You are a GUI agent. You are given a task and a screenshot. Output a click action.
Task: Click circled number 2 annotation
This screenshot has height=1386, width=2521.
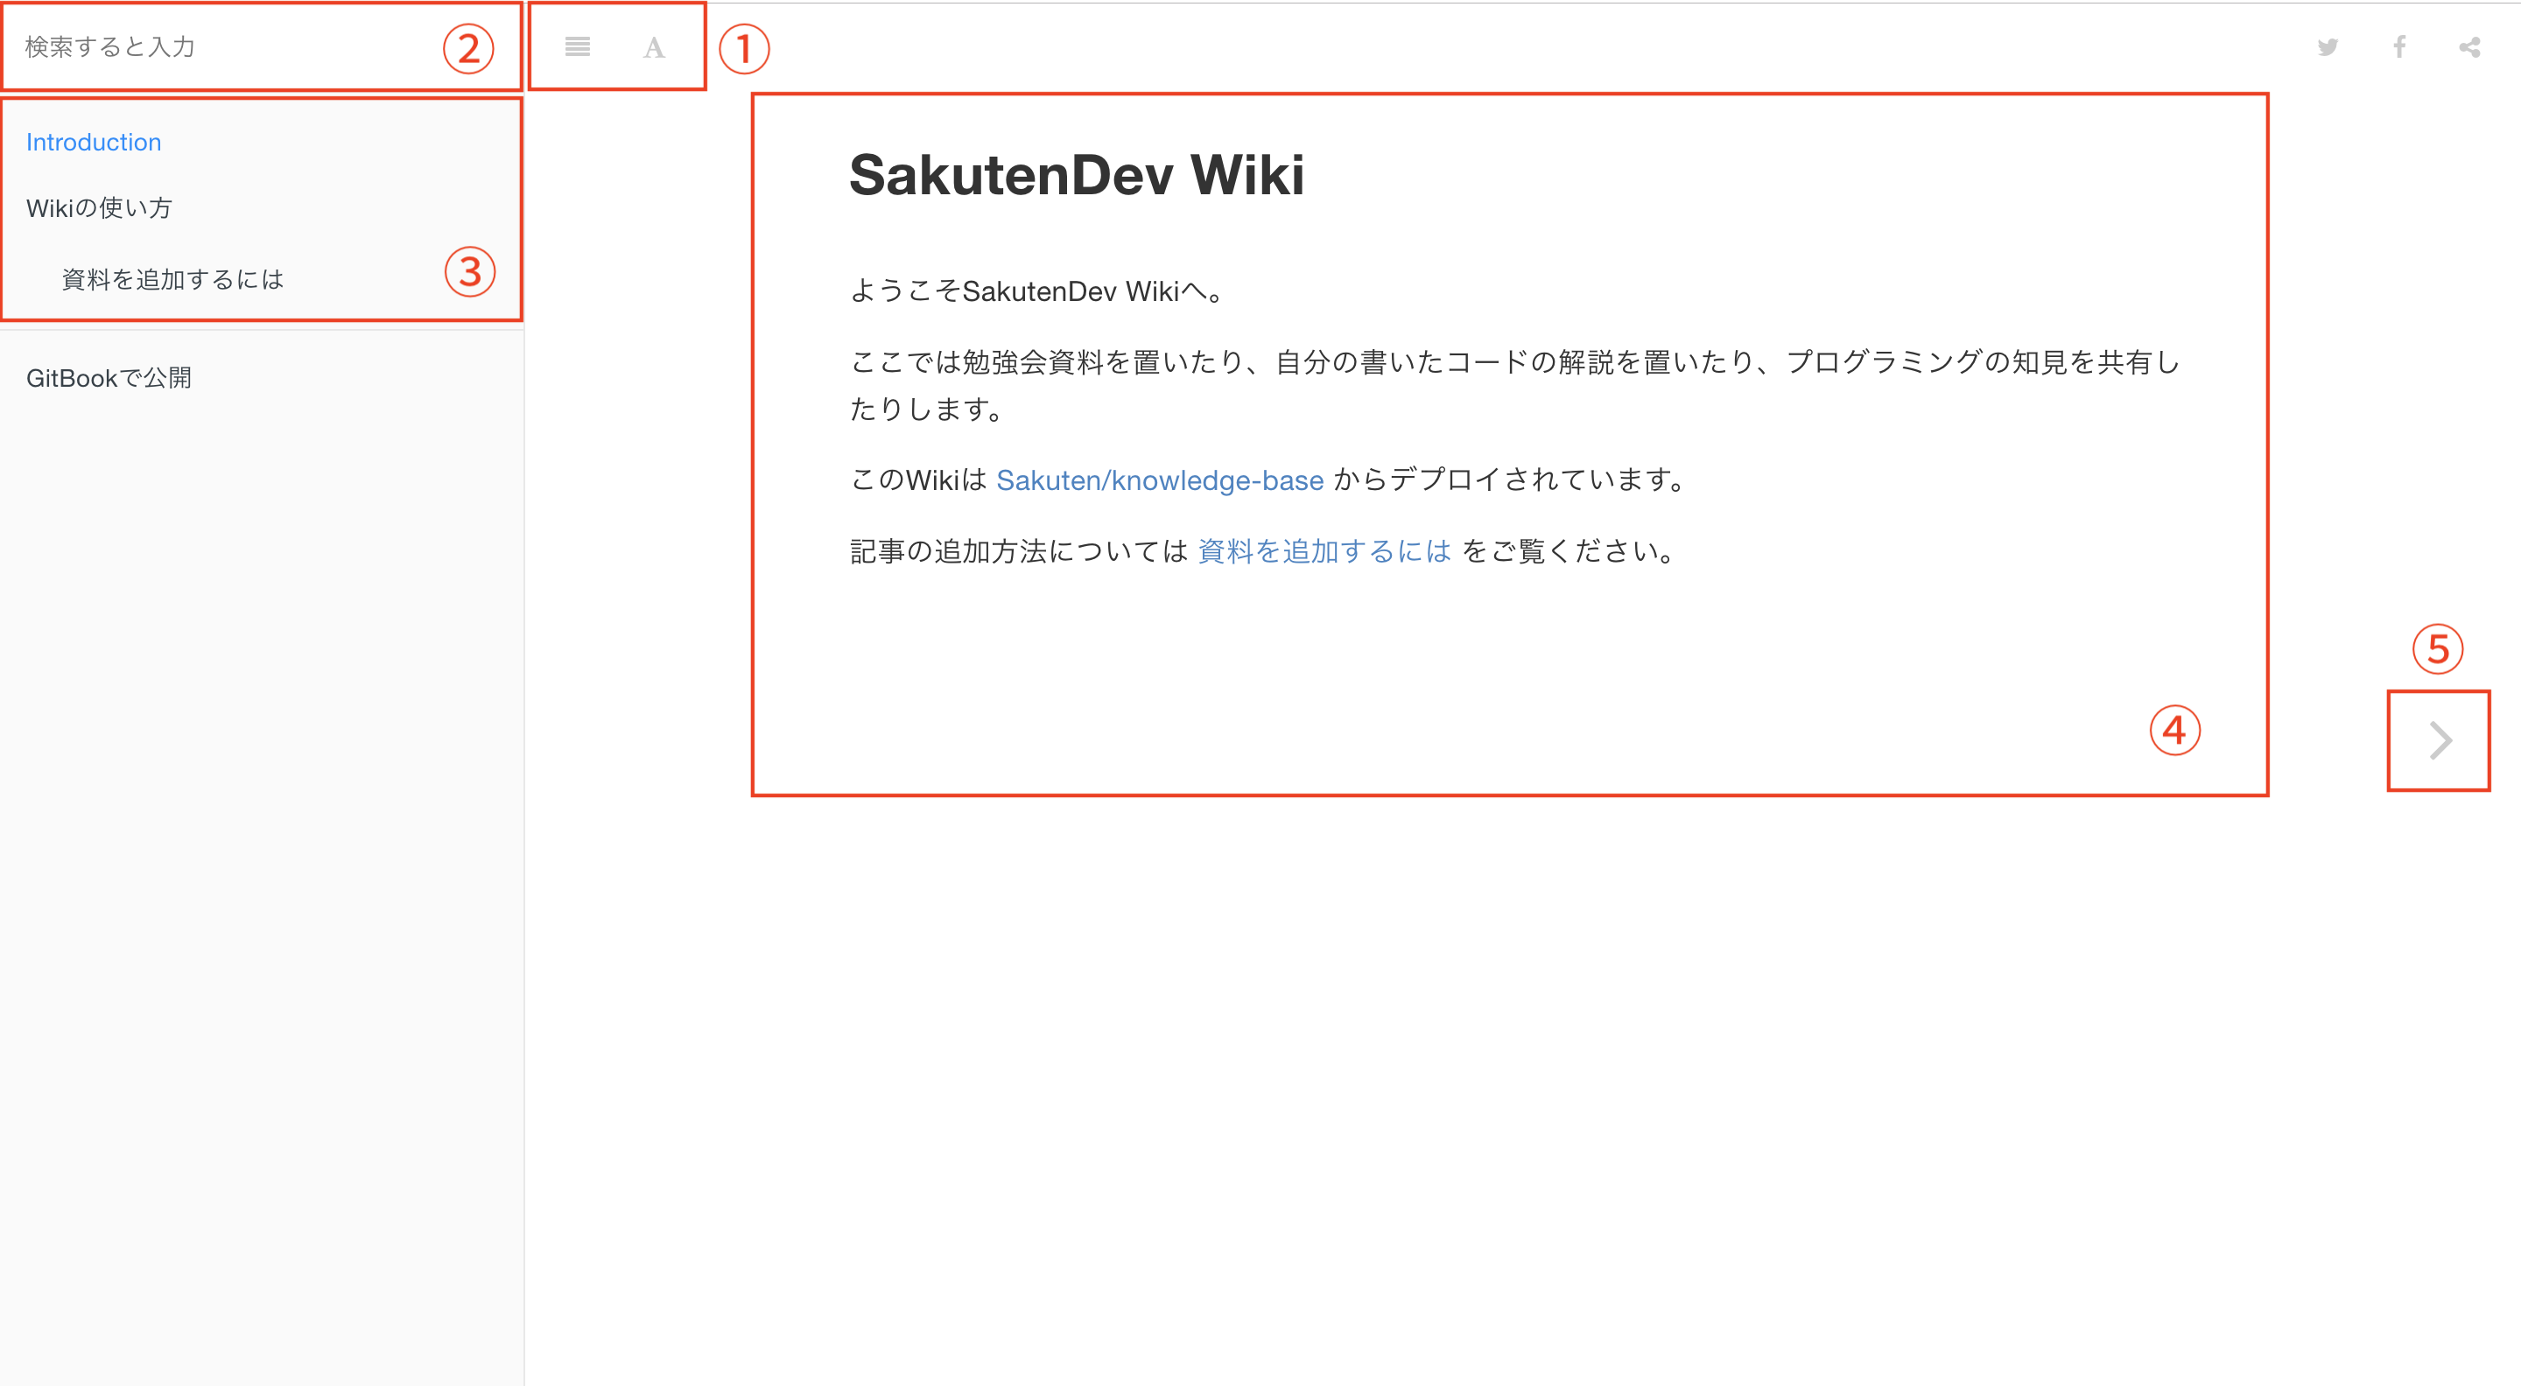(469, 49)
